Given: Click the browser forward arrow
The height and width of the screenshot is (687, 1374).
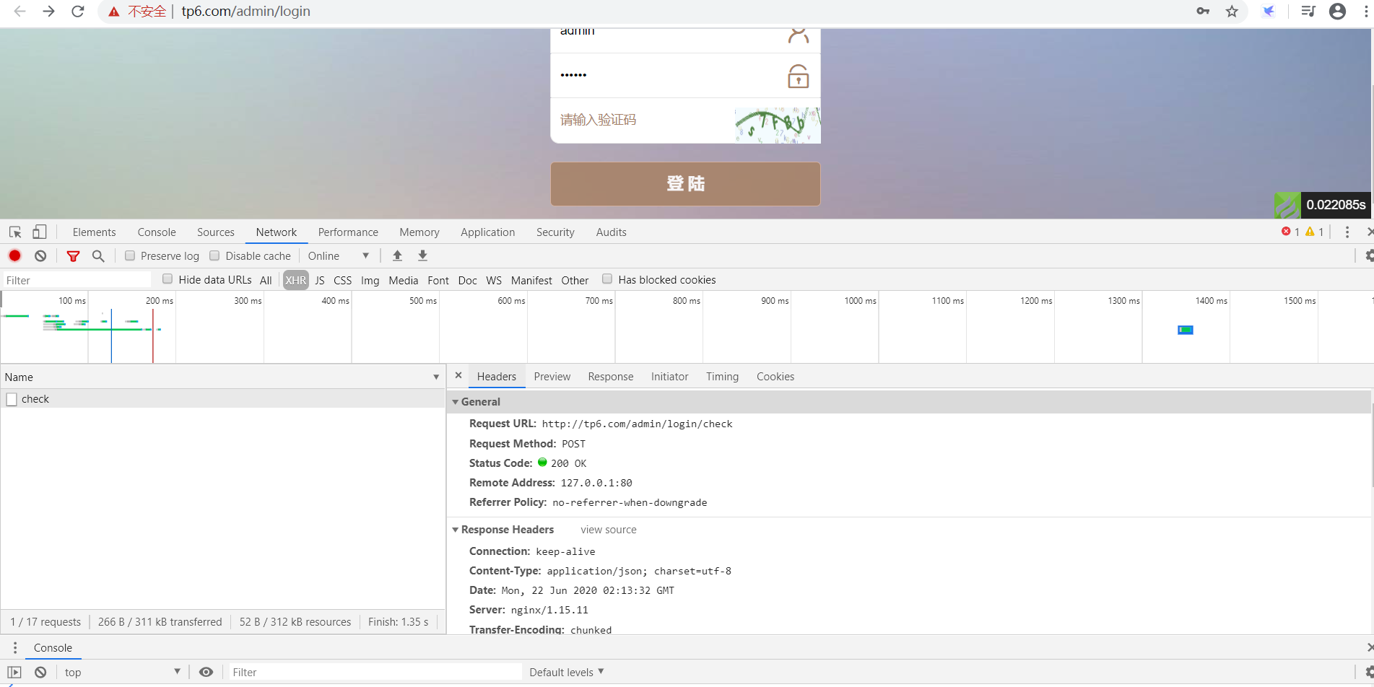Looking at the screenshot, I should click(x=48, y=12).
